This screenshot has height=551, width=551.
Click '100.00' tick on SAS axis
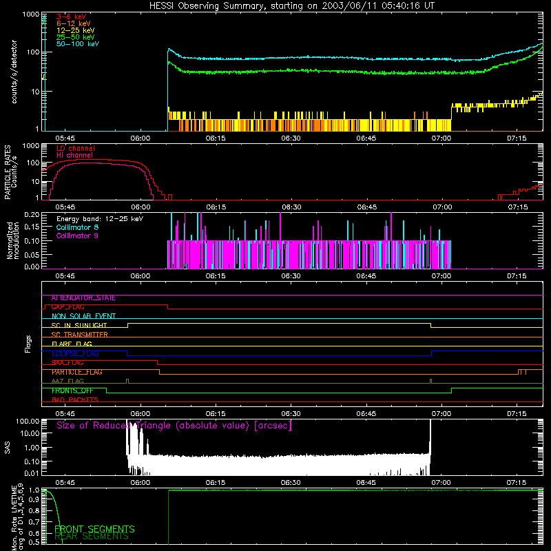[x=28, y=421]
